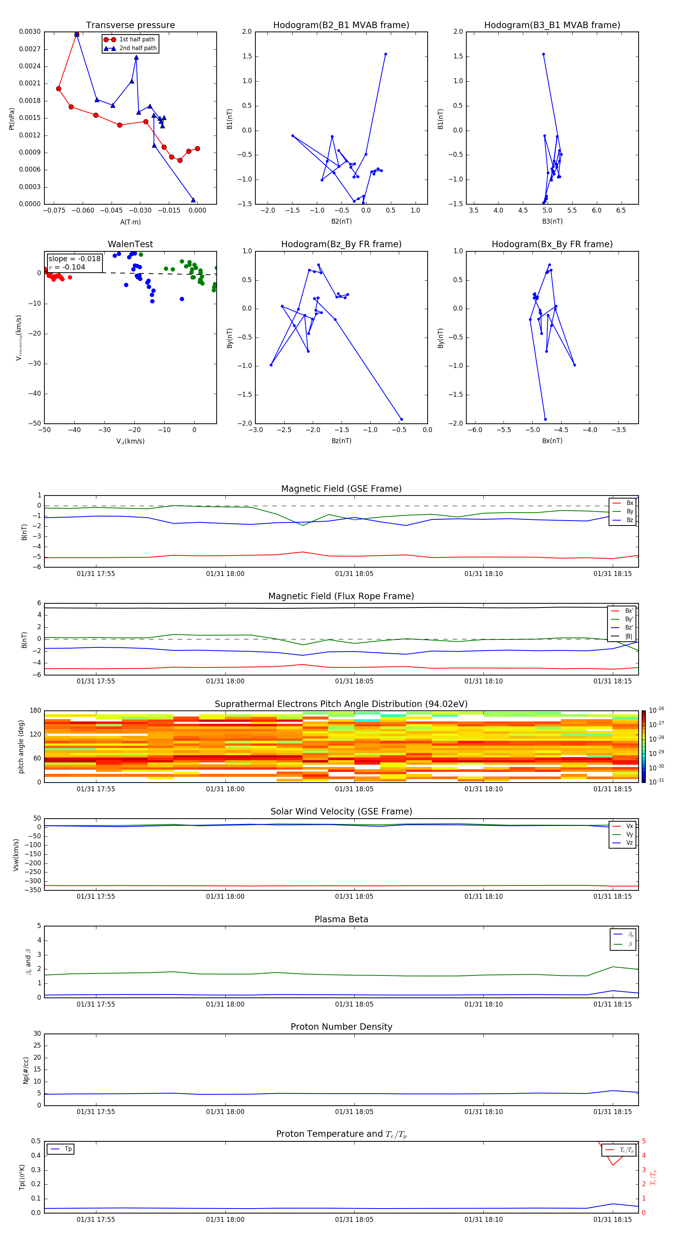Click '01/31 18:15' tick under Proton Number Density
The height and width of the screenshot is (1253, 683).
click(x=612, y=1111)
